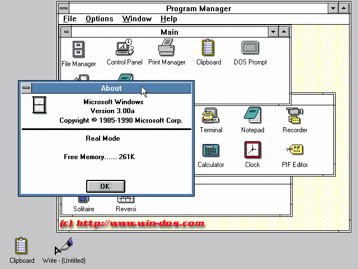Restore minimized Write - (Untitled) desktop icon
The width and height of the screenshot is (358, 269).
tap(64, 247)
